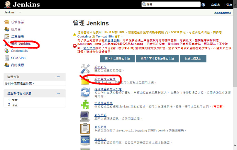This screenshot has width=237, height=150.
Task: Collapse the build executor status panel
Action: tap(58, 93)
